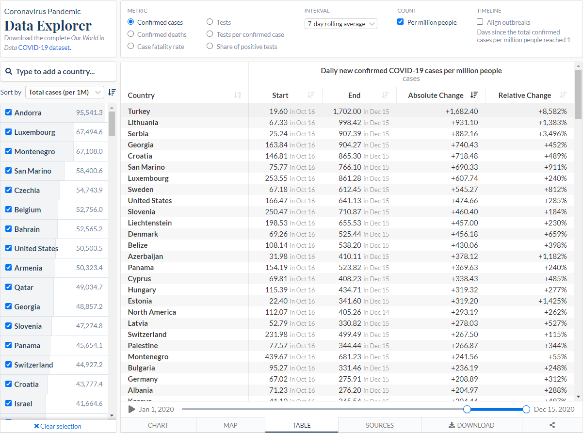The height and width of the screenshot is (433, 583).
Task: Click the timeline end handle at Dec 15
Action: click(x=526, y=409)
